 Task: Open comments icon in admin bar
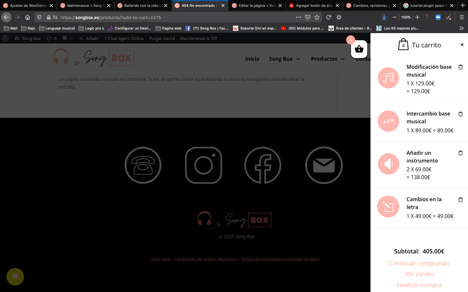(67, 38)
